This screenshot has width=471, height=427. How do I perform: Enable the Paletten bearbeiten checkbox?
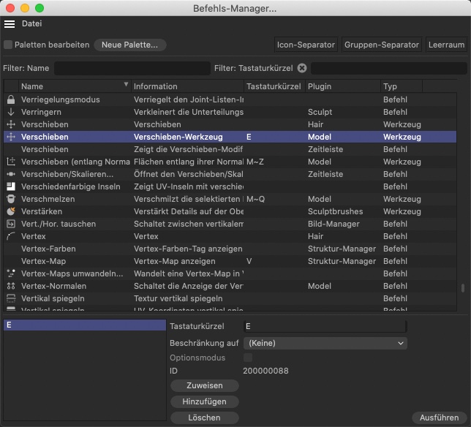(8, 45)
